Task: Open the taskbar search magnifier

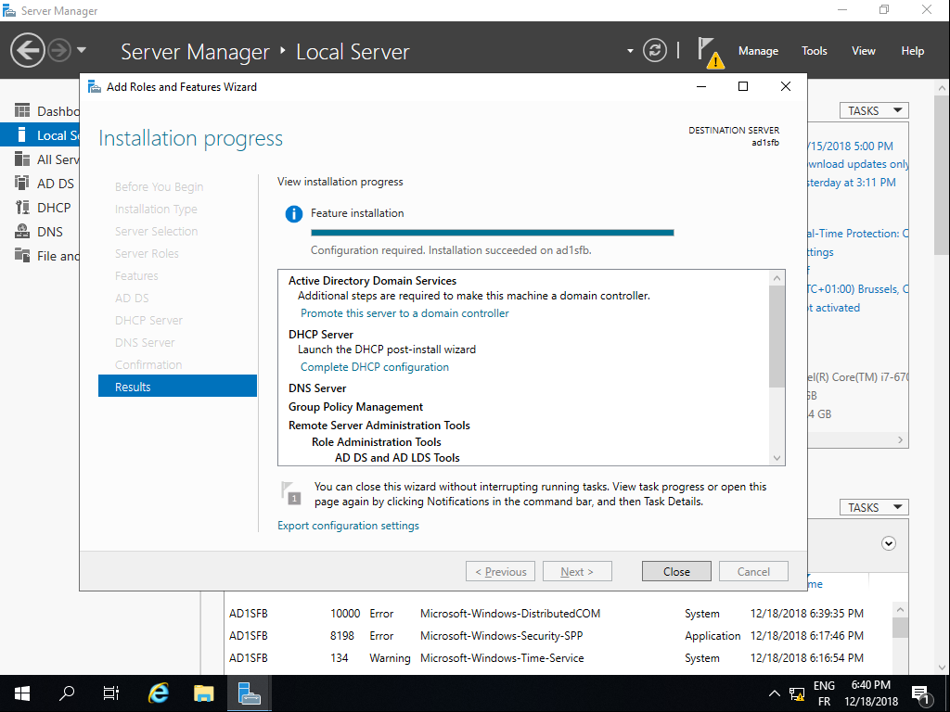Action: pos(67,693)
